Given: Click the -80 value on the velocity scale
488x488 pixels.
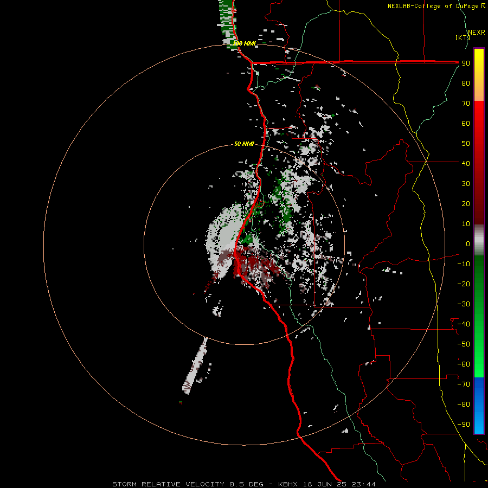Looking at the screenshot, I should tap(464, 404).
